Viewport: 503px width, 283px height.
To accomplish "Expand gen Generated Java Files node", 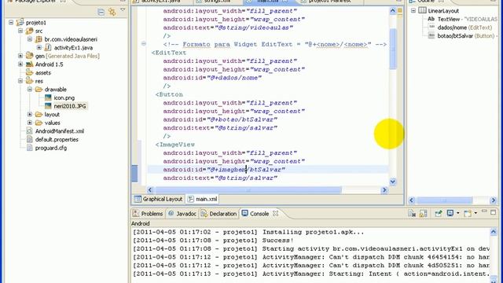I will pos(20,56).
